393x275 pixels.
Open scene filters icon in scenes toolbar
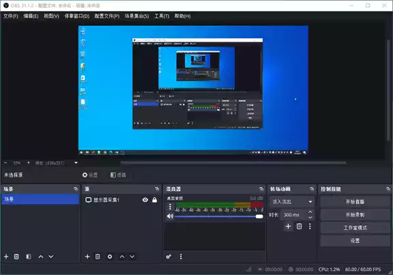pyautogui.click(x=29, y=257)
